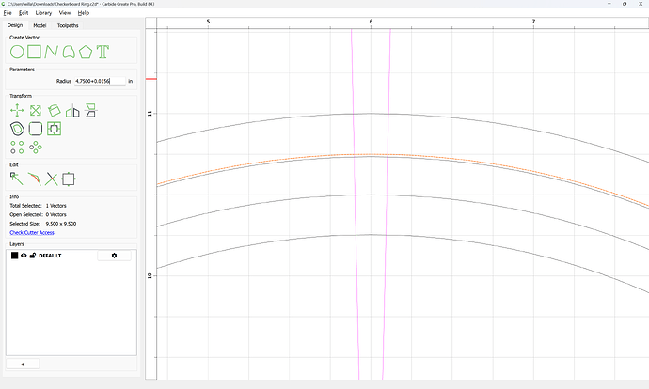Screen dimensions: 649x389
Task: Click the '0 Vectors' open selected value
Action: (x=55, y=214)
